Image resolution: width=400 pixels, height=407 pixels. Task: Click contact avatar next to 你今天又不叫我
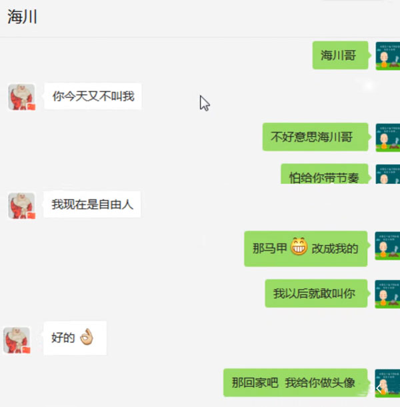(21, 97)
